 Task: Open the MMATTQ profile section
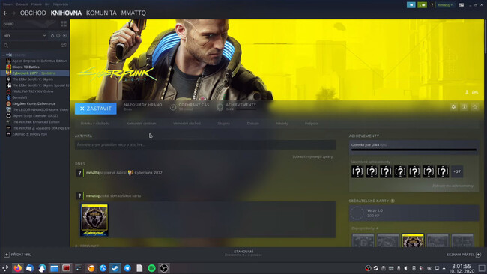133,13
